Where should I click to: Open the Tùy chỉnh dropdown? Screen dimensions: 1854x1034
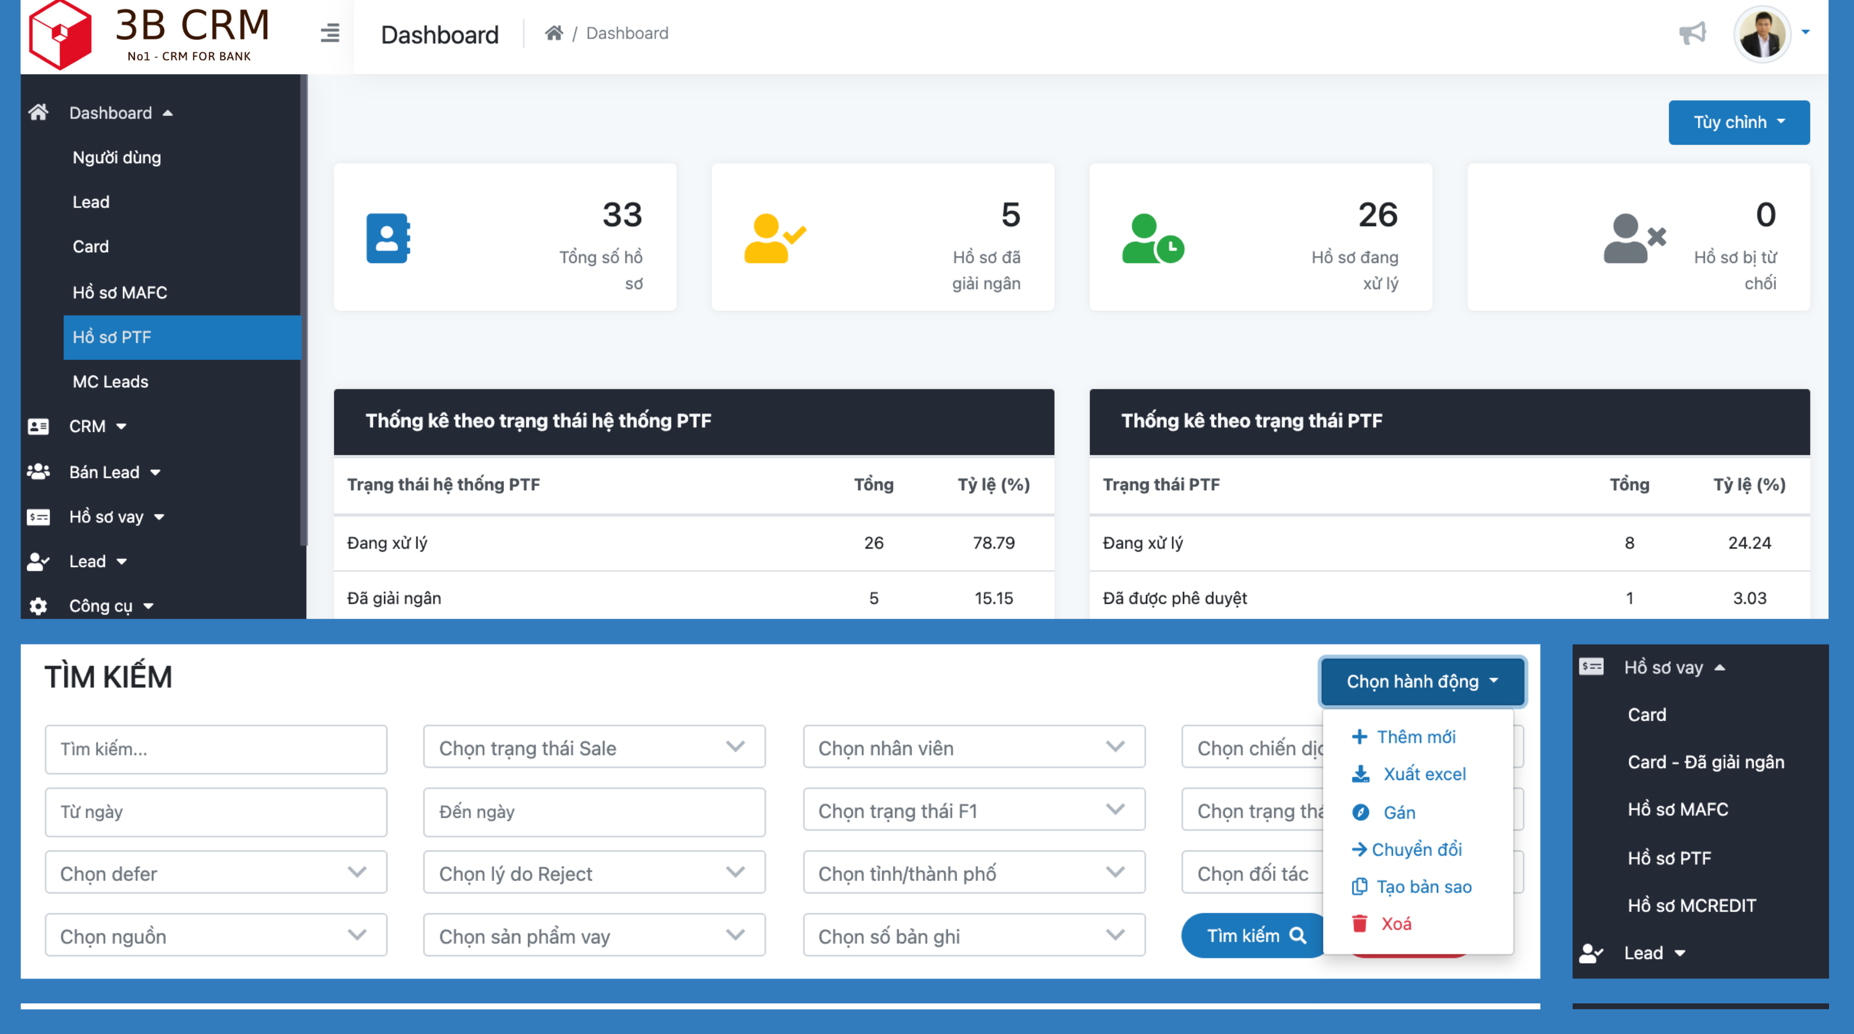coord(1738,122)
